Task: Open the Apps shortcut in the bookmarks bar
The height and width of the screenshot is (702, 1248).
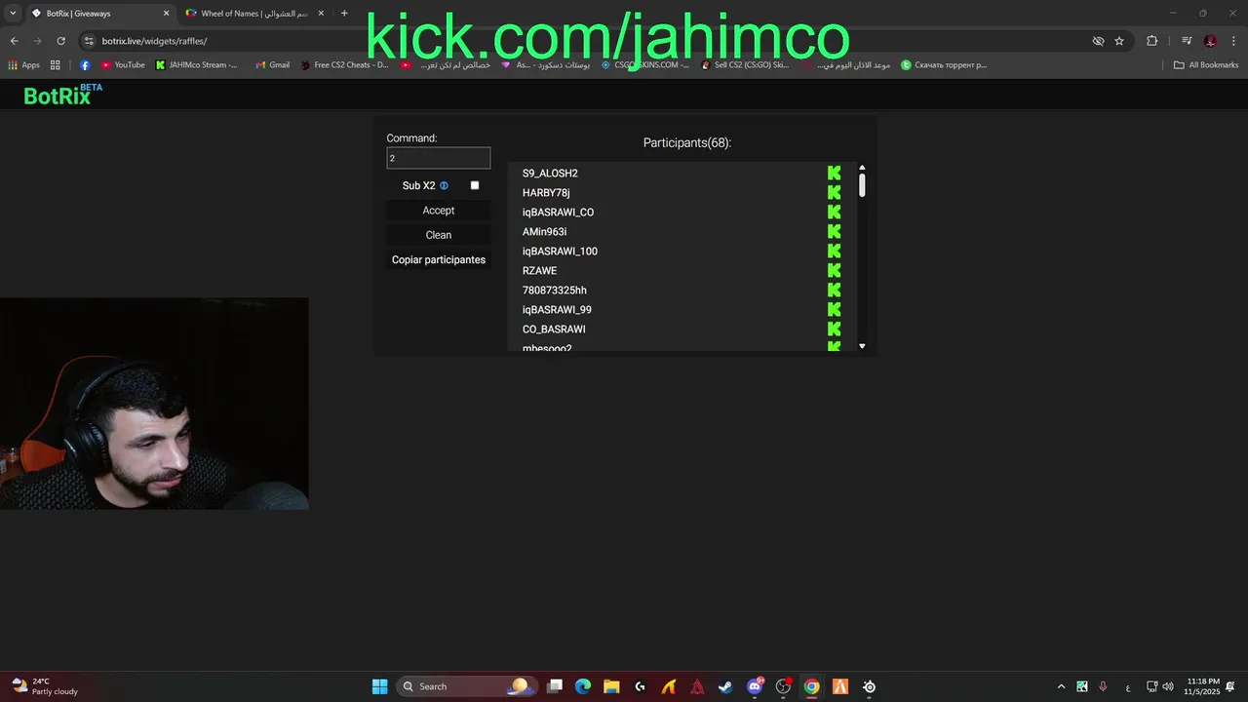Action: 24,65
